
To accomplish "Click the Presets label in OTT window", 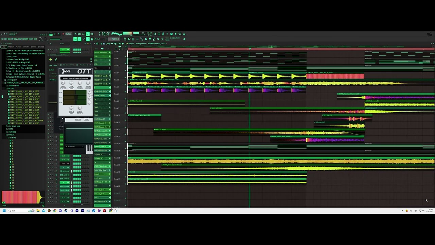I will pyautogui.click(x=82, y=65).
